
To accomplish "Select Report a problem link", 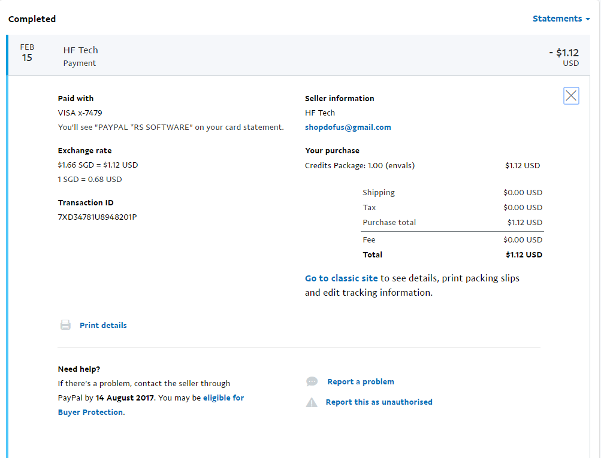I will tap(361, 382).
